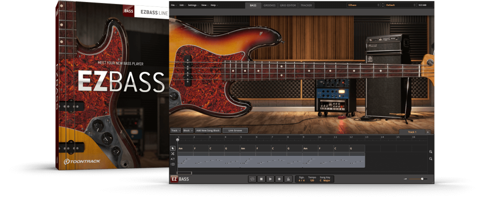Open the Settings menu
Image resolution: width=490 pixels, height=202 pixels.
194,5
